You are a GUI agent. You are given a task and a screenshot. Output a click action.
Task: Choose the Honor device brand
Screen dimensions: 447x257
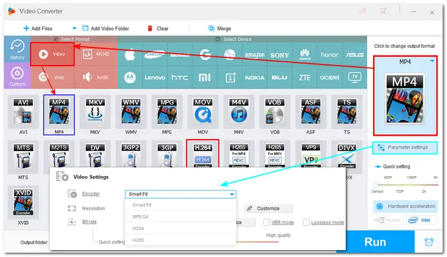[330, 55]
